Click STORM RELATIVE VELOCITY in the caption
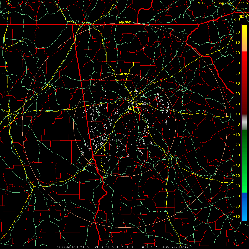The height and width of the screenshot is (249, 249). tap(87, 247)
